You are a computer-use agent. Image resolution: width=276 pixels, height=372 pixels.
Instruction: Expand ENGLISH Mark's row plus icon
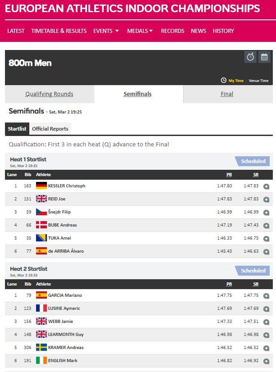click(266, 361)
